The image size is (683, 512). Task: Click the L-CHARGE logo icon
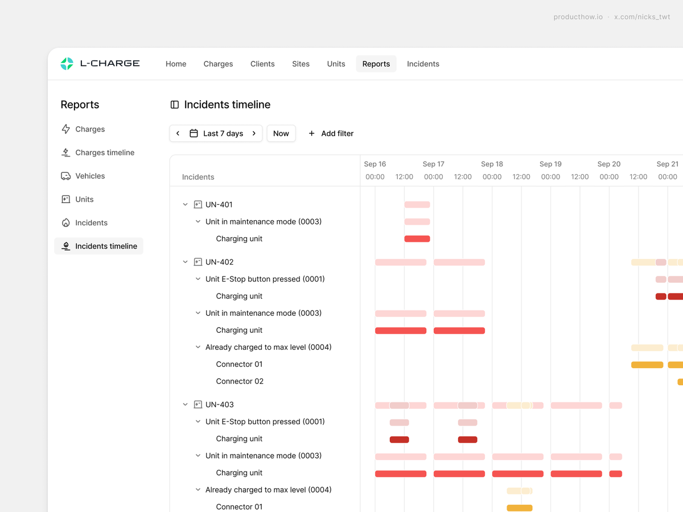[x=67, y=64]
